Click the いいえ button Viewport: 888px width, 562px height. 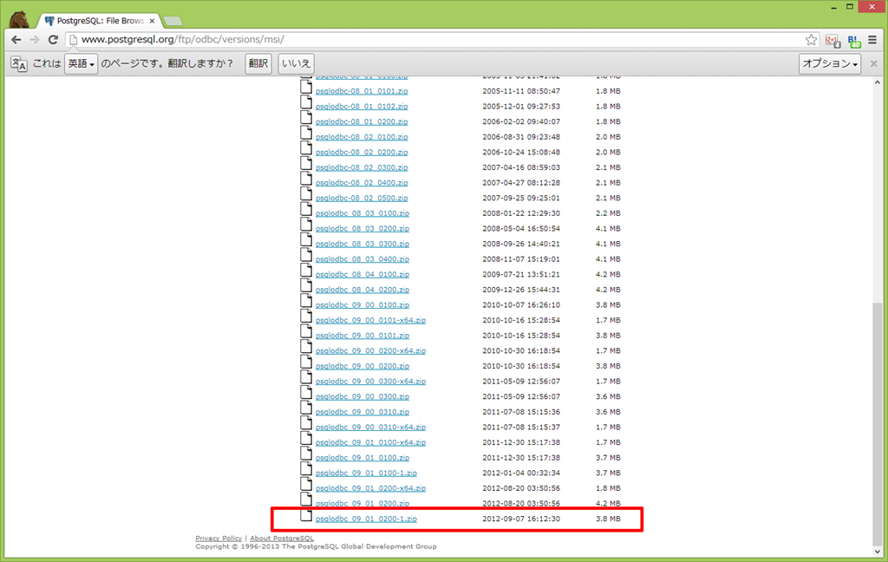(296, 63)
